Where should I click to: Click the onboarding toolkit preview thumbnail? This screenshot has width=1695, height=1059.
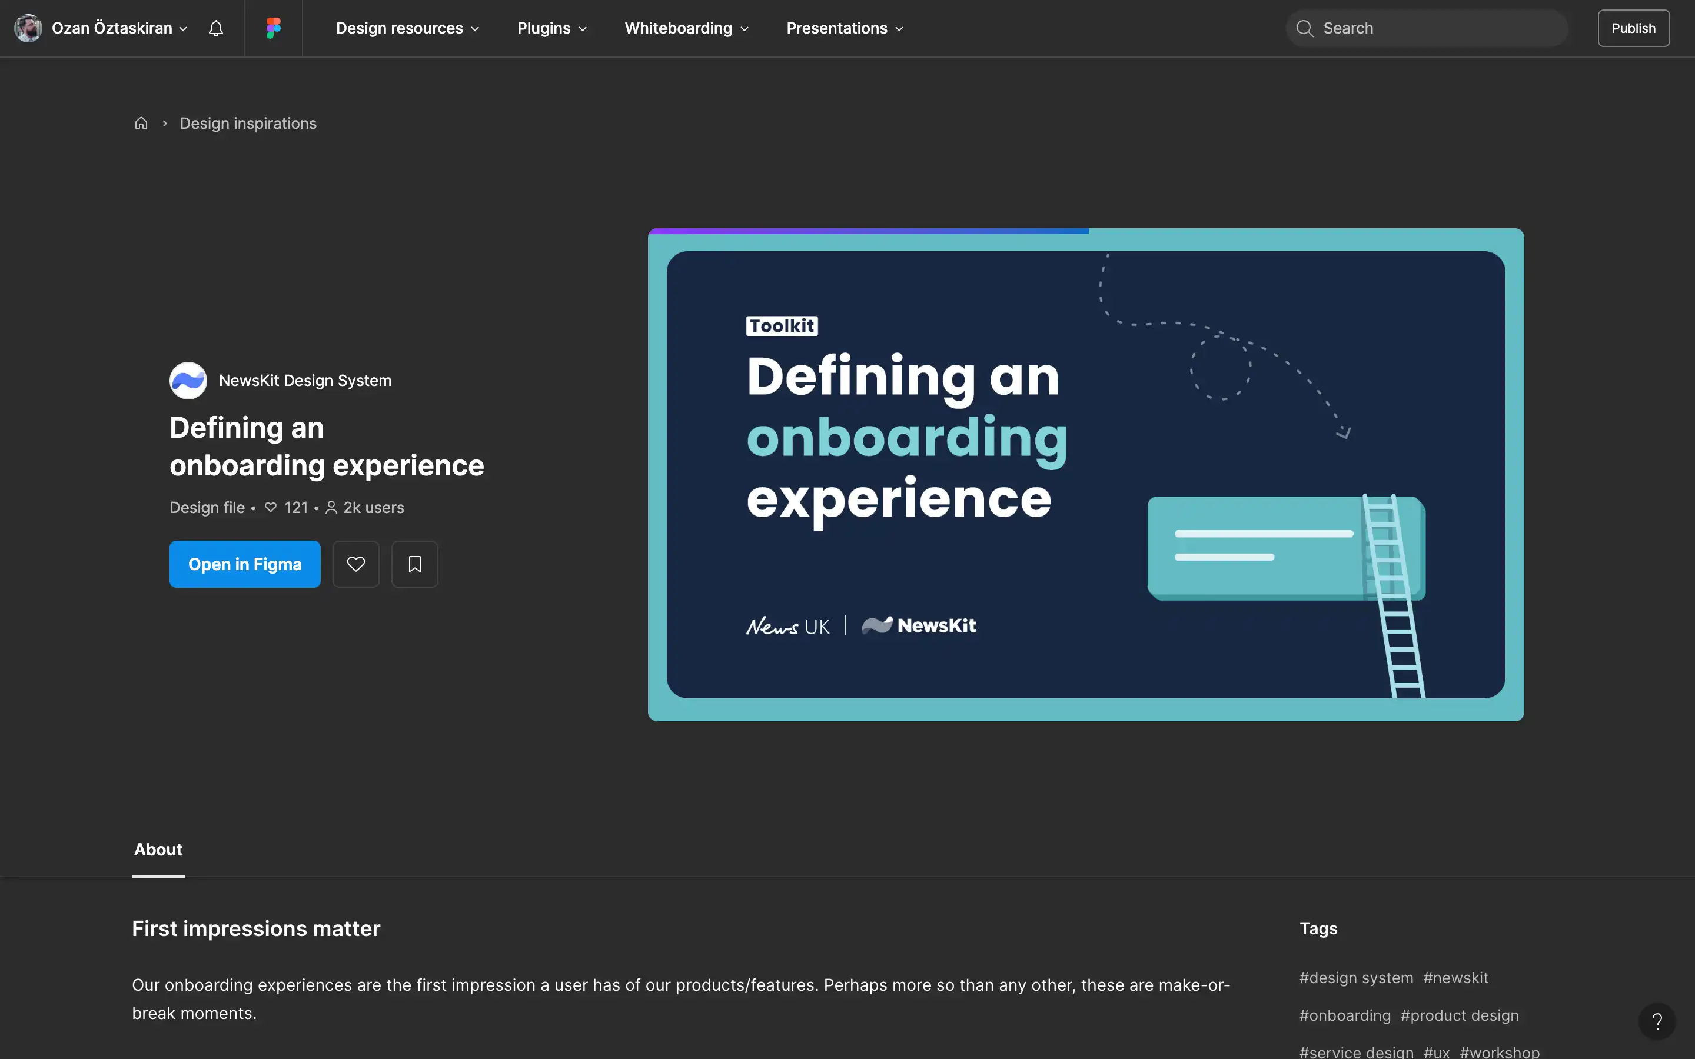[x=1086, y=475]
